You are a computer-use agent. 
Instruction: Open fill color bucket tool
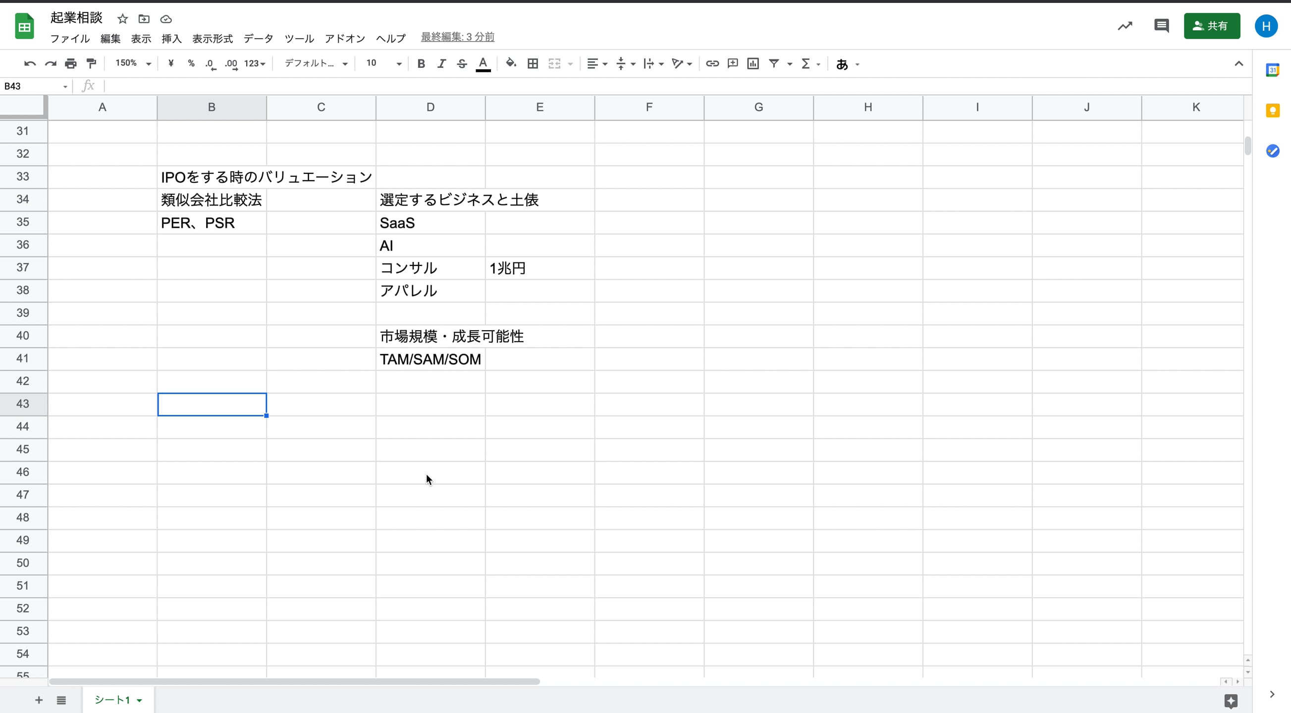point(511,64)
